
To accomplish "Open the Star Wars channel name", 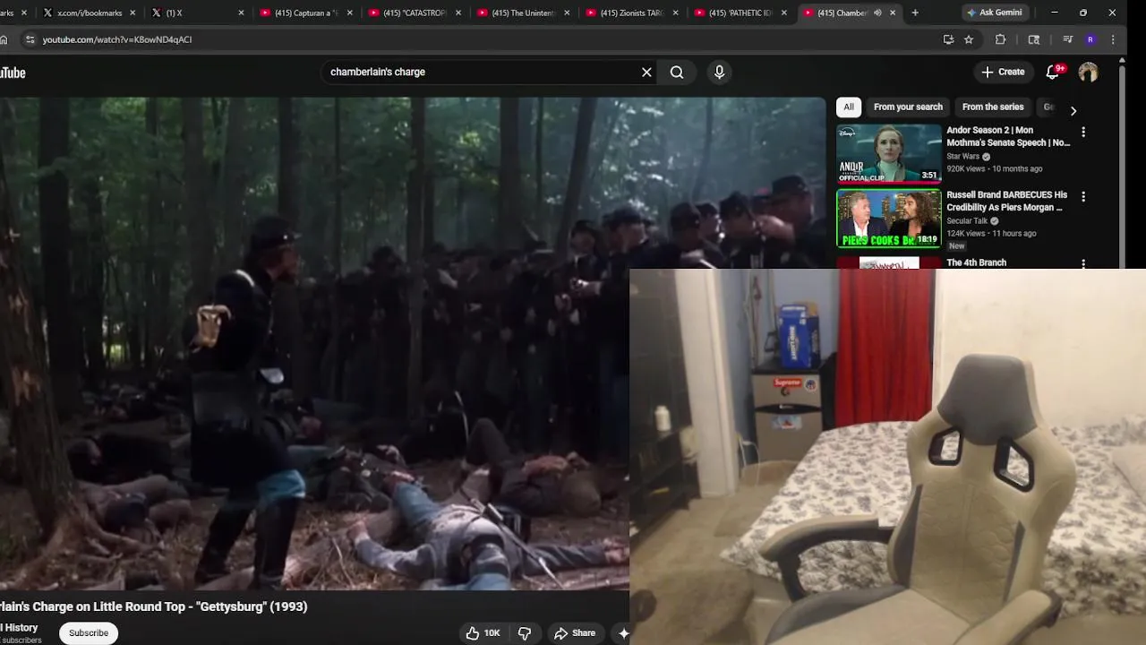I will pos(963,156).
